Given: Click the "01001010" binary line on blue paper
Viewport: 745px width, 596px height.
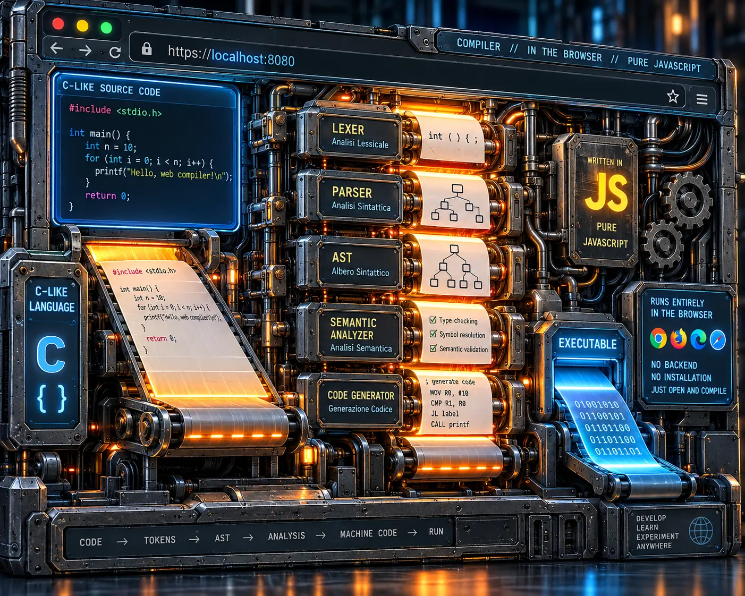Looking at the screenshot, I should coord(596,404).
